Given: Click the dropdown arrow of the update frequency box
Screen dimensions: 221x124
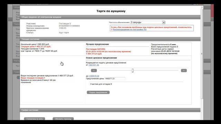Looking at the screenshot, I should tap(164, 22).
